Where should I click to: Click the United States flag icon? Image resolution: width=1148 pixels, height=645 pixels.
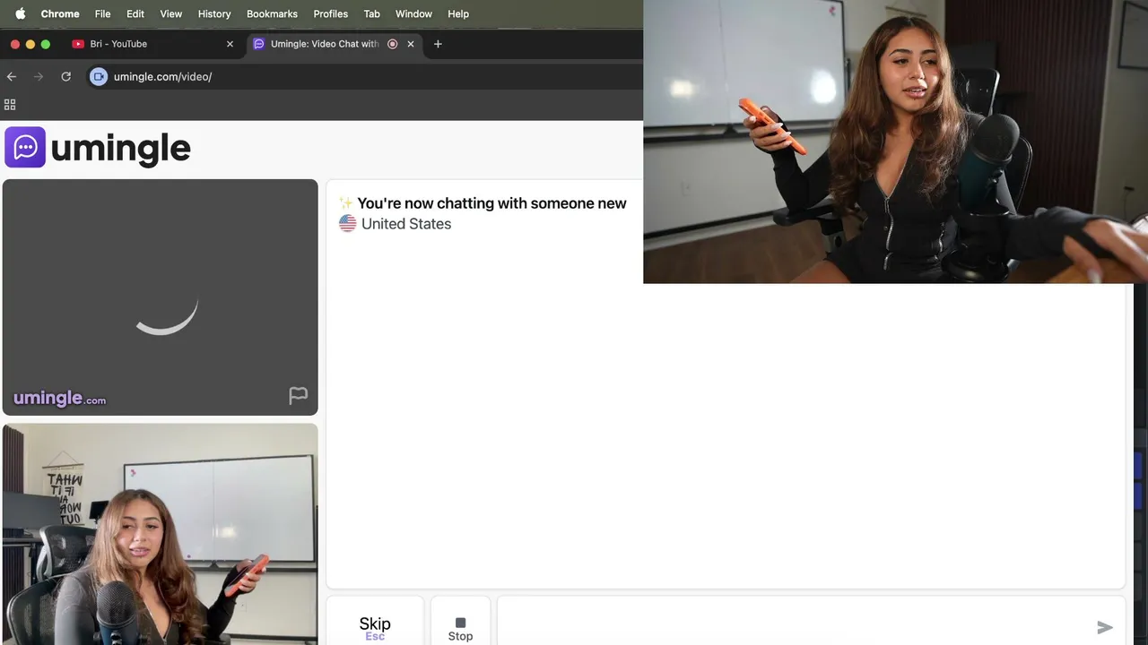click(x=347, y=224)
